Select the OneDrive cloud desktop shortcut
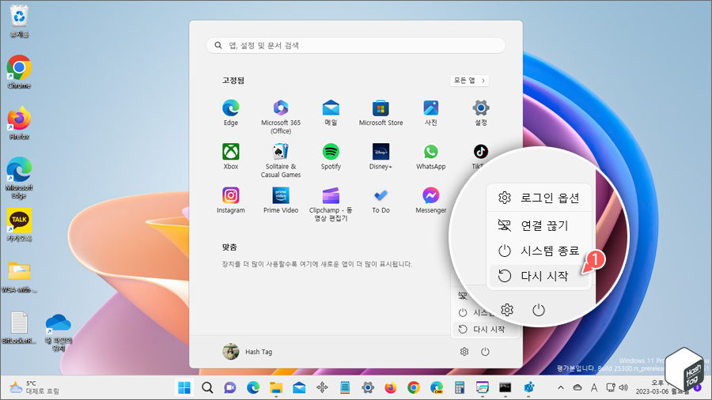The width and height of the screenshot is (712, 400). (x=59, y=332)
